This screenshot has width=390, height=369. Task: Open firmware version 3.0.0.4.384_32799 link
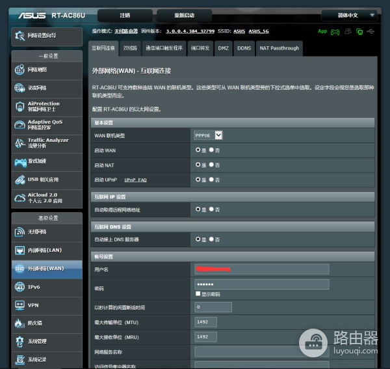point(190,31)
